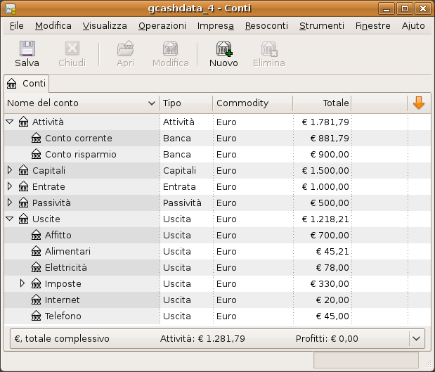Viewport: 435px width, 372px height.
Task: Select the Conto corrente account row
Action: point(79,138)
